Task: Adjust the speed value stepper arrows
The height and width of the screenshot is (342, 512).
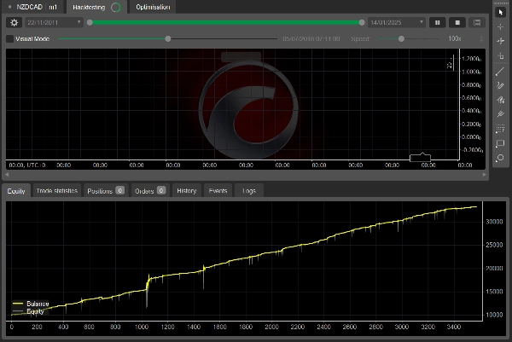Action: (481, 39)
